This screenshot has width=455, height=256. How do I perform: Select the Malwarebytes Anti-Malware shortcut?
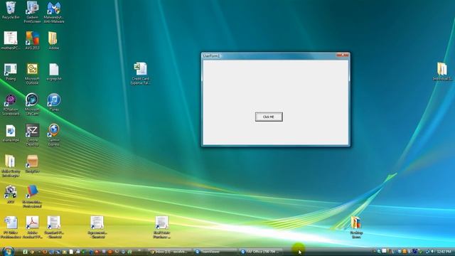tap(54, 12)
